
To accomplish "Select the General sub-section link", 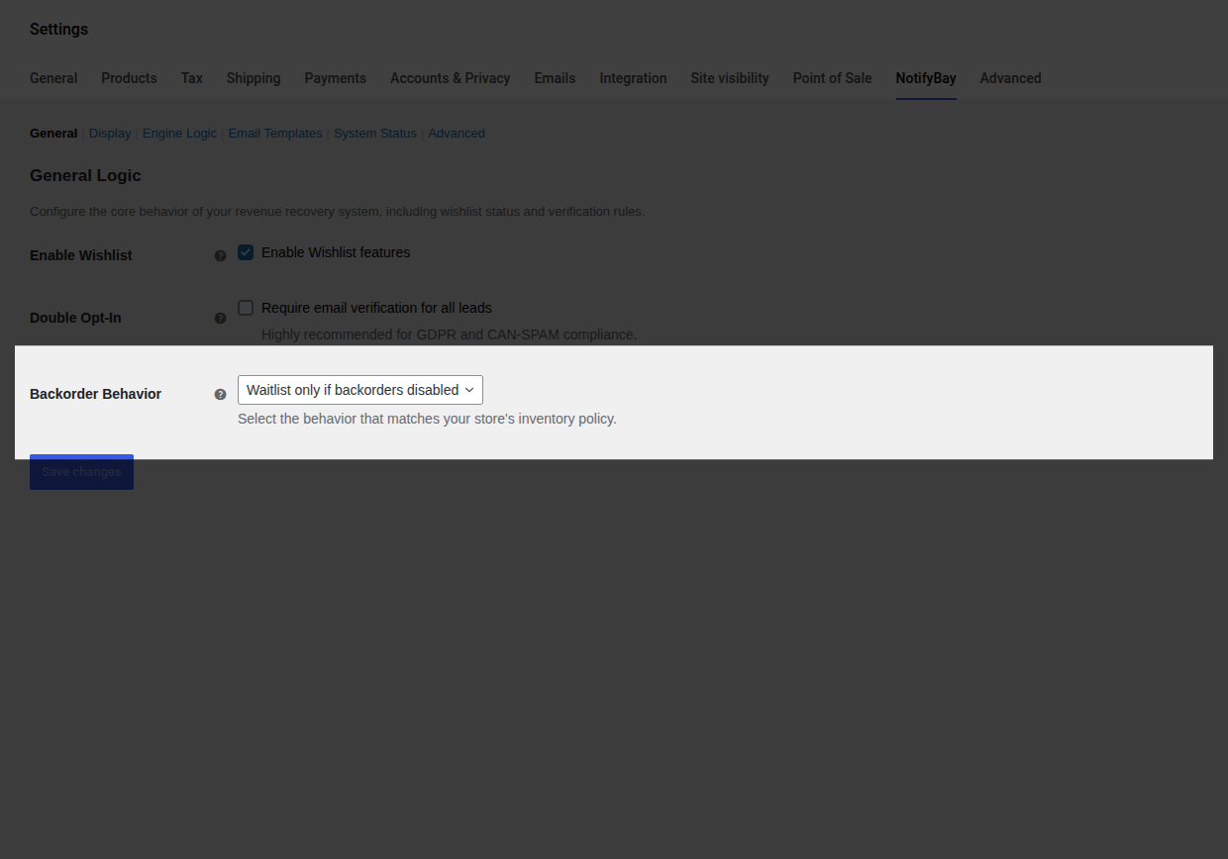I will 53,134.
